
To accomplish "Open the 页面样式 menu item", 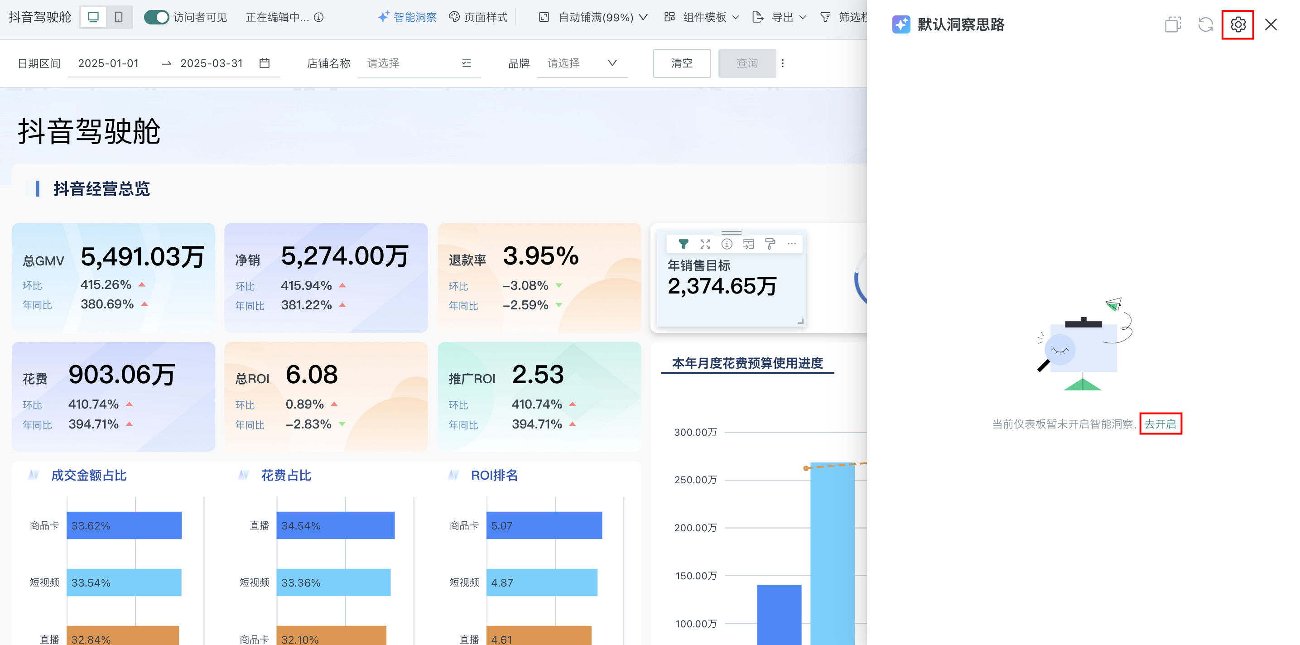I will pyautogui.click(x=478, y=17).
